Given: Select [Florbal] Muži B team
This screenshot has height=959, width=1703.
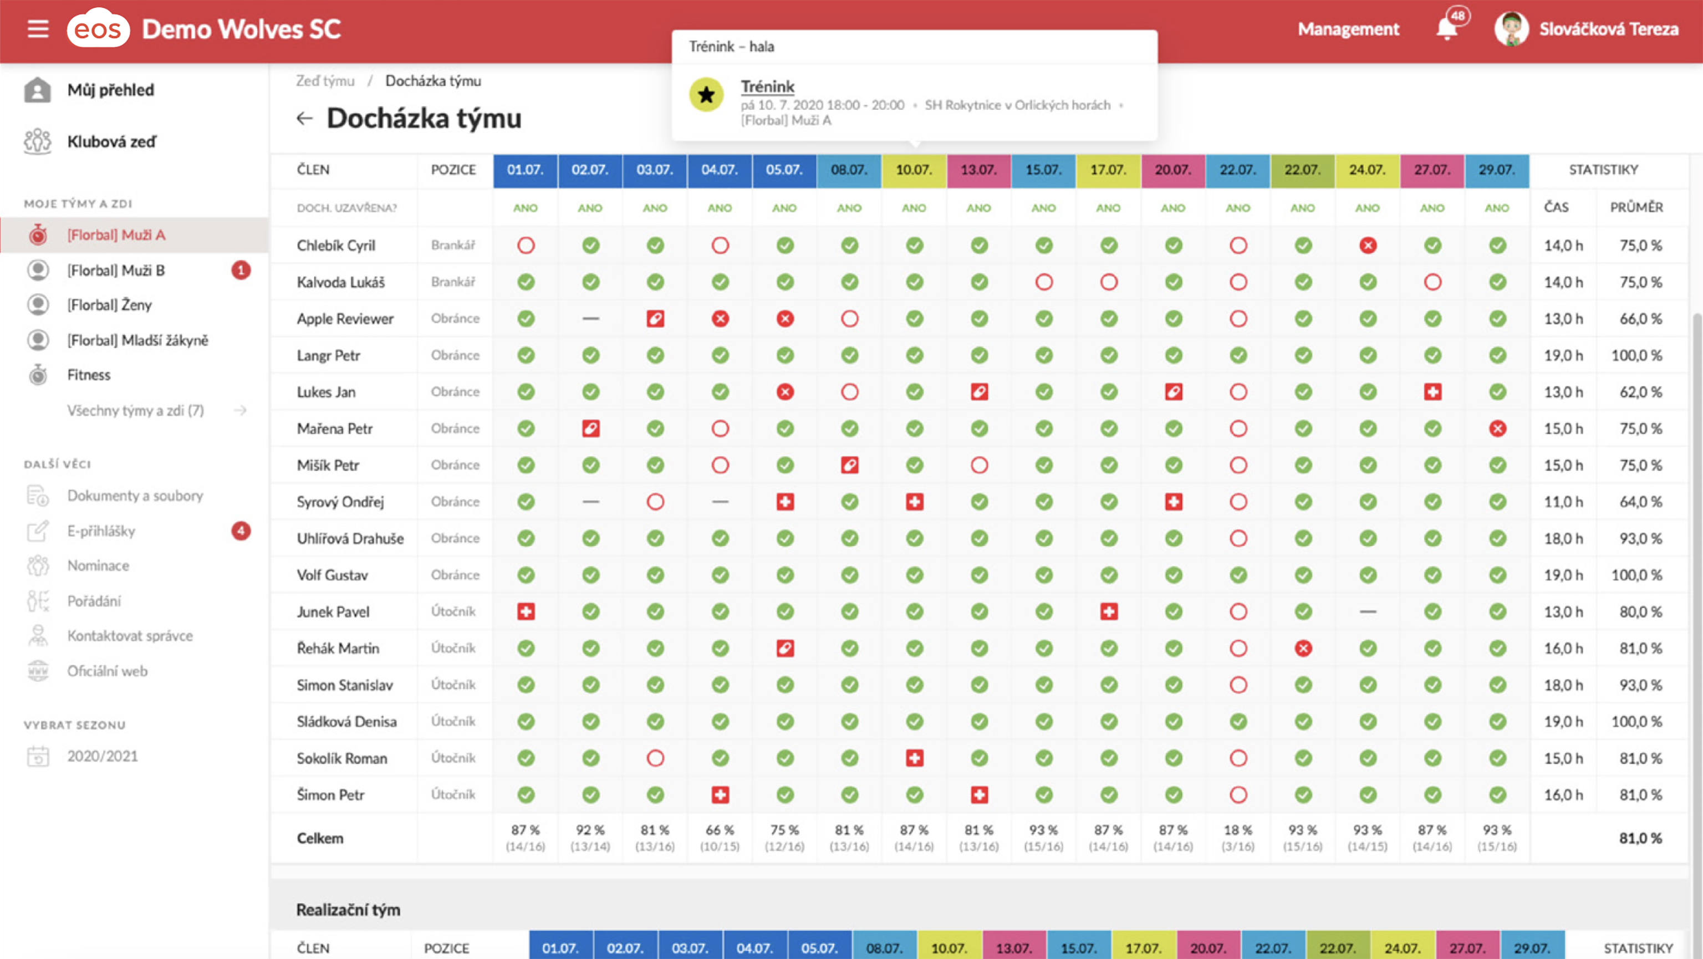Looking at the screenshot, I should tap(116, 271).
